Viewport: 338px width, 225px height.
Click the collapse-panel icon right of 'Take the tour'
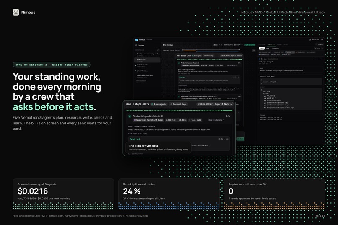322,40
